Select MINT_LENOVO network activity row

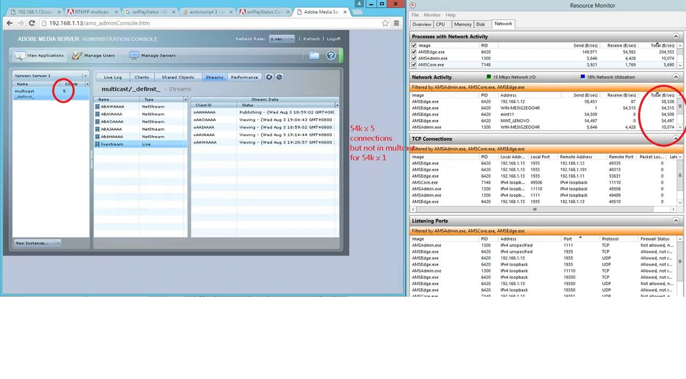[x=543, y=121]
